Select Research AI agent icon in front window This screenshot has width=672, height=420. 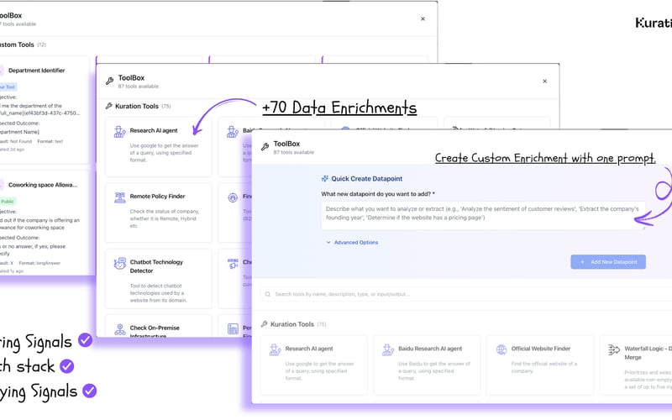(x=276, y=349)
